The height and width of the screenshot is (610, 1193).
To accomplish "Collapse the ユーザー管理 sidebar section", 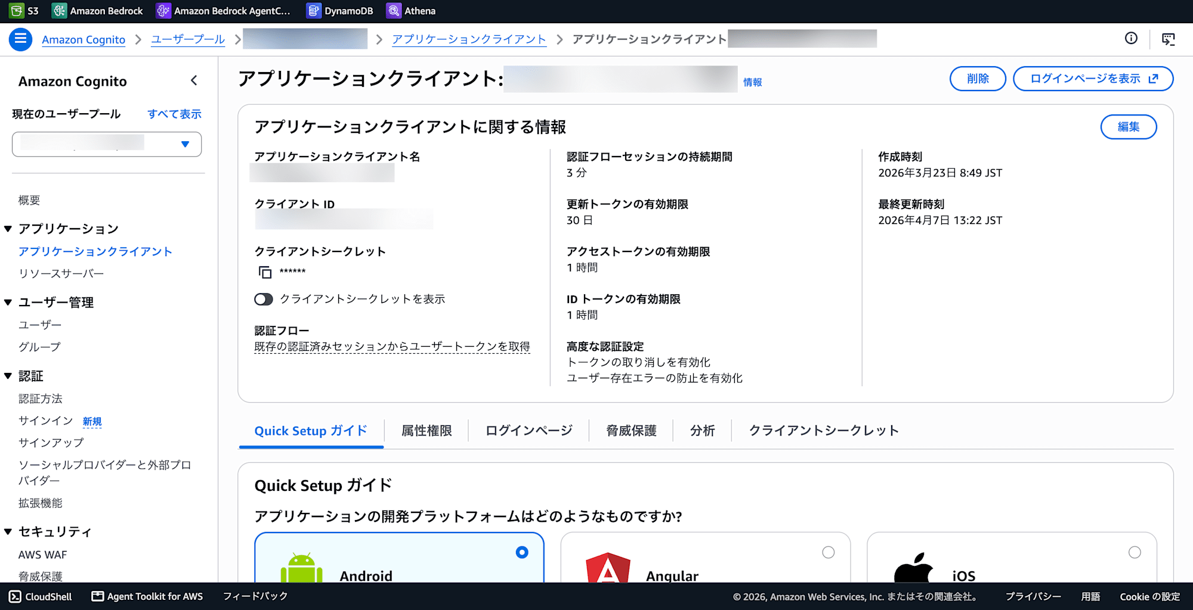I will point(8,303).
